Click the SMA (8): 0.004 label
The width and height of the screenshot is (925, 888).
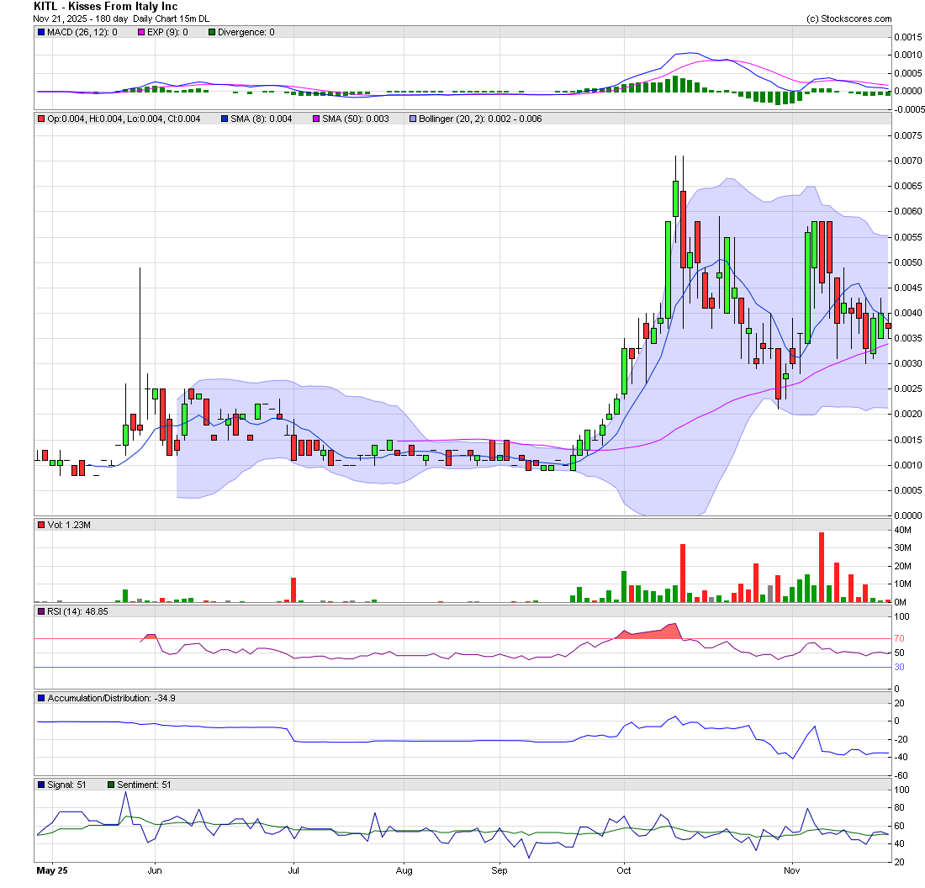pyautogui.click(x=262, y=119)
